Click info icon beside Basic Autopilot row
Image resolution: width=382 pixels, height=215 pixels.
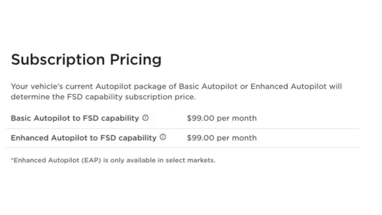(145, 118)
